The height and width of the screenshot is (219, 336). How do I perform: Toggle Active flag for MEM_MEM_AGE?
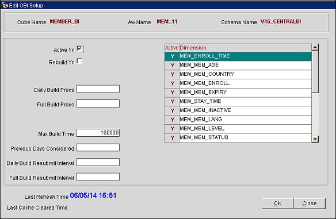pos(172,66)
